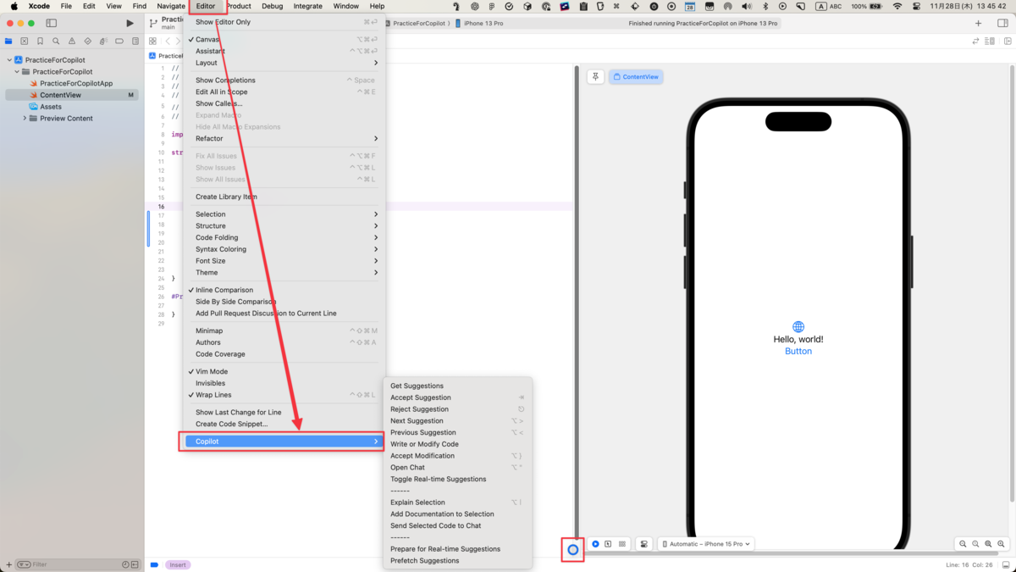Open the Product menu
The width and height of the screenshot is (1016, 572).
click(x=239, y=6)
